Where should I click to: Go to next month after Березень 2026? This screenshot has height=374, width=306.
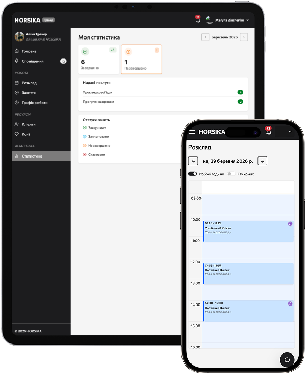[244, 37]
